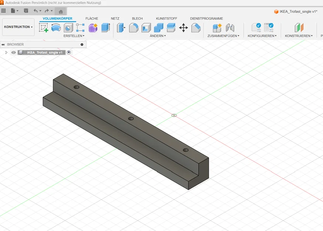Open the data panel grid icon
323x231 pixels.
pos(3,11)
